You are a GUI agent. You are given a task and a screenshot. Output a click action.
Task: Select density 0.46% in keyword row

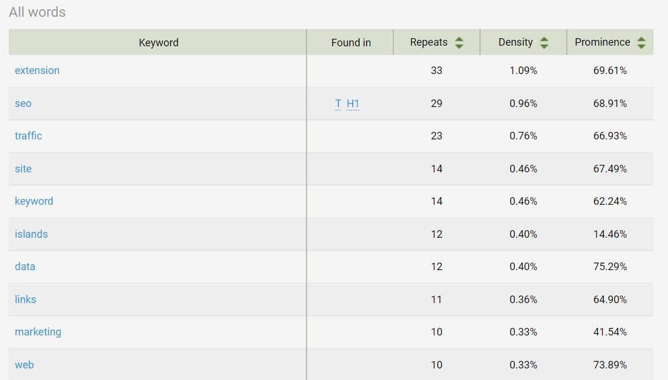(x=523, y=201)
